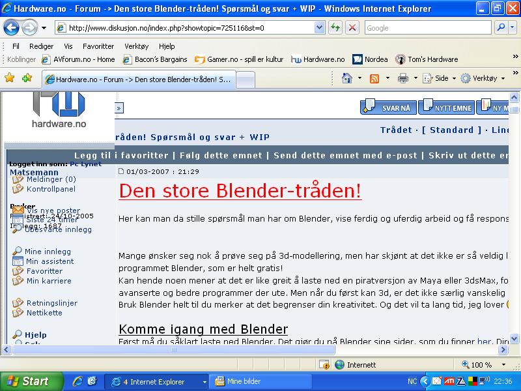This screenshot has width=521, height=391.
Task: Open the feeds dropdown arrow
Action: (x=387, y=78)
